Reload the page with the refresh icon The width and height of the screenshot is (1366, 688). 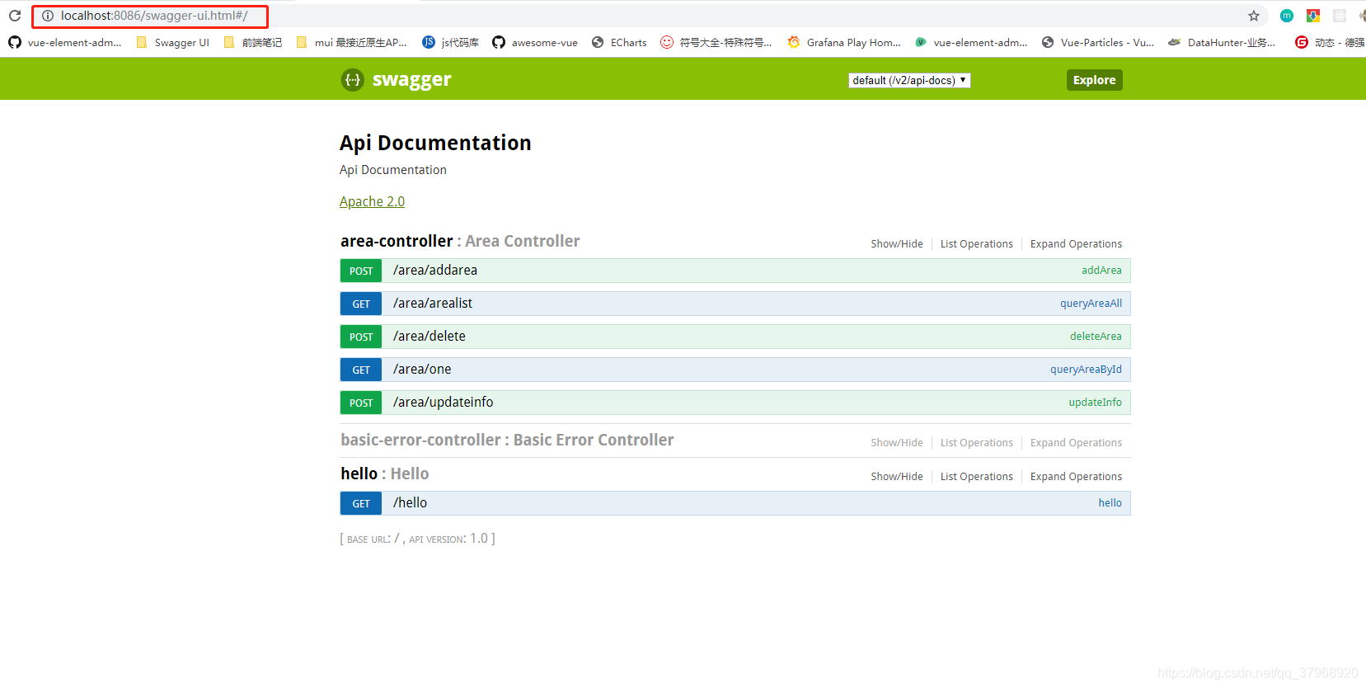pos(14,16)
